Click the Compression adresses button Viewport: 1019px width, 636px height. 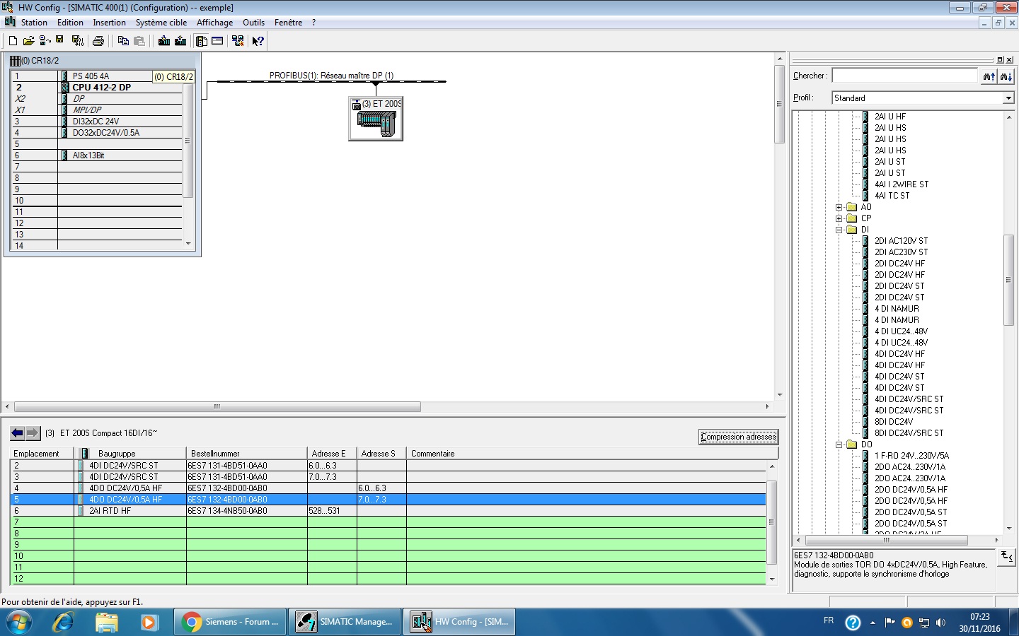coord(738,437)
